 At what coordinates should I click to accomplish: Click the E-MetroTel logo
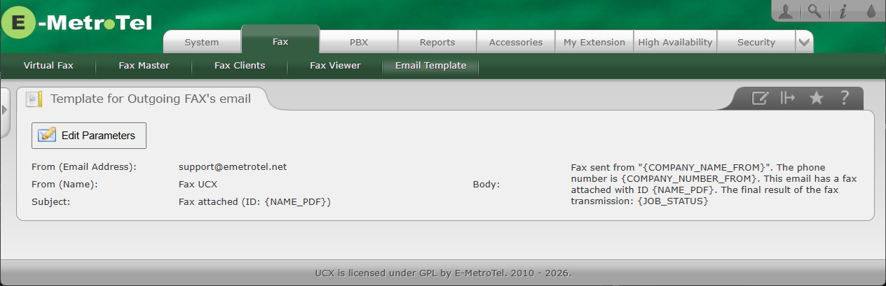click(x=76, y=23)
